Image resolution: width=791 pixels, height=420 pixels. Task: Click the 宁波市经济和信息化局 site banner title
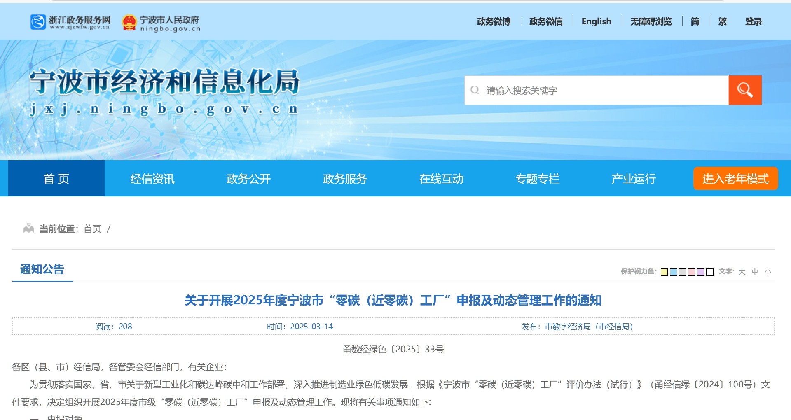pyautogui.click(x=164, y=82)
